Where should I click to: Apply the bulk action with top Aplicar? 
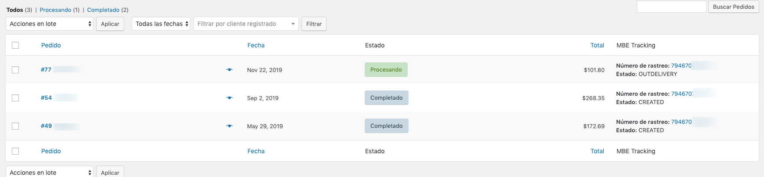pyautogui.click(x=110, y=24)
